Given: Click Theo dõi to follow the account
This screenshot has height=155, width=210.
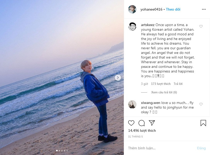Looking at the screenshot, I should pyautogui.click(x=173, y=9).
